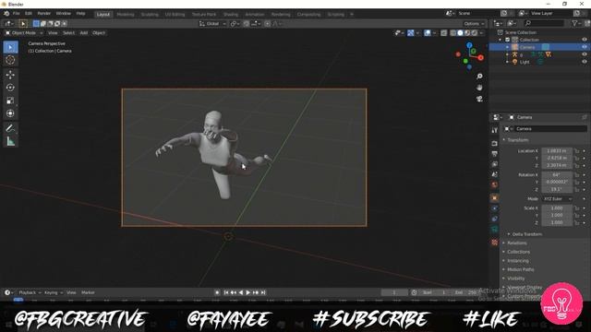Expand the Visibility panel
The width and height of the screenshot is (591, 332).
[x=515, y=279]
